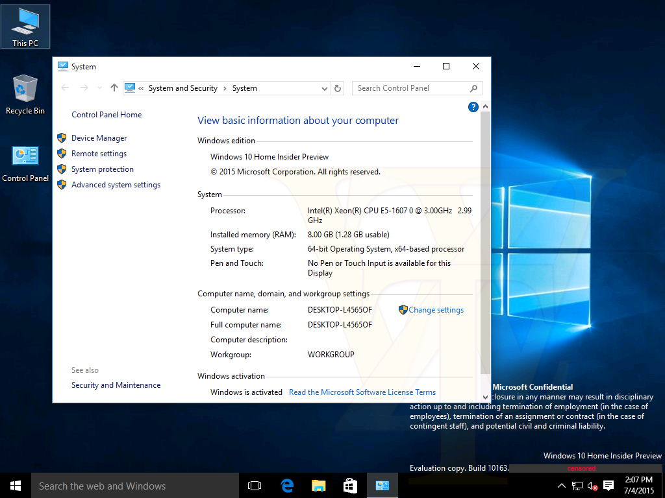Viewport: 665px width, 498px height.
Task: Refresh the System page
Action: (338, 88)
